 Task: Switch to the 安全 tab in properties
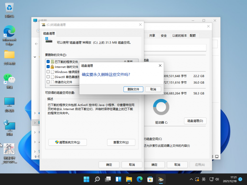164,35
